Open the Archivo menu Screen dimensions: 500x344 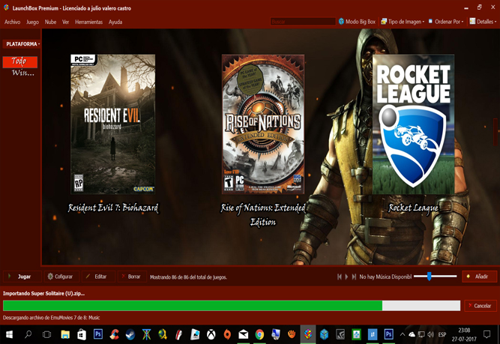click(13, 22)
